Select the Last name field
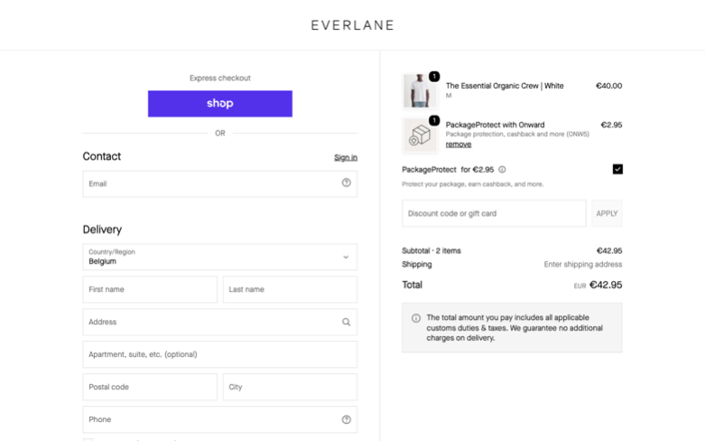This screenshot has width=705, height=441. [290, 289]
